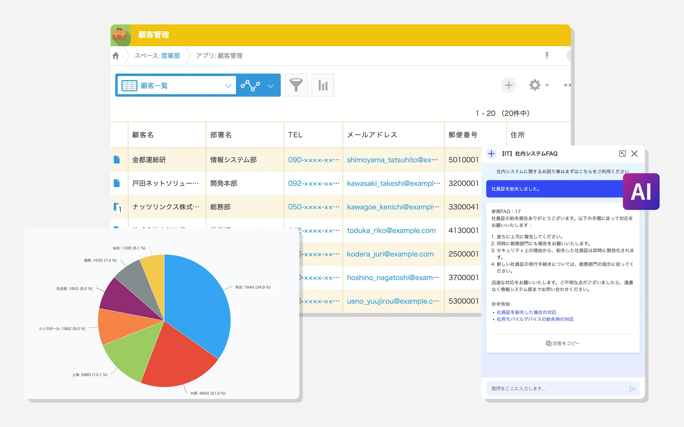Start new chat with plus icon in FAQ panel

pyautogui.click(x=491, y=154)
